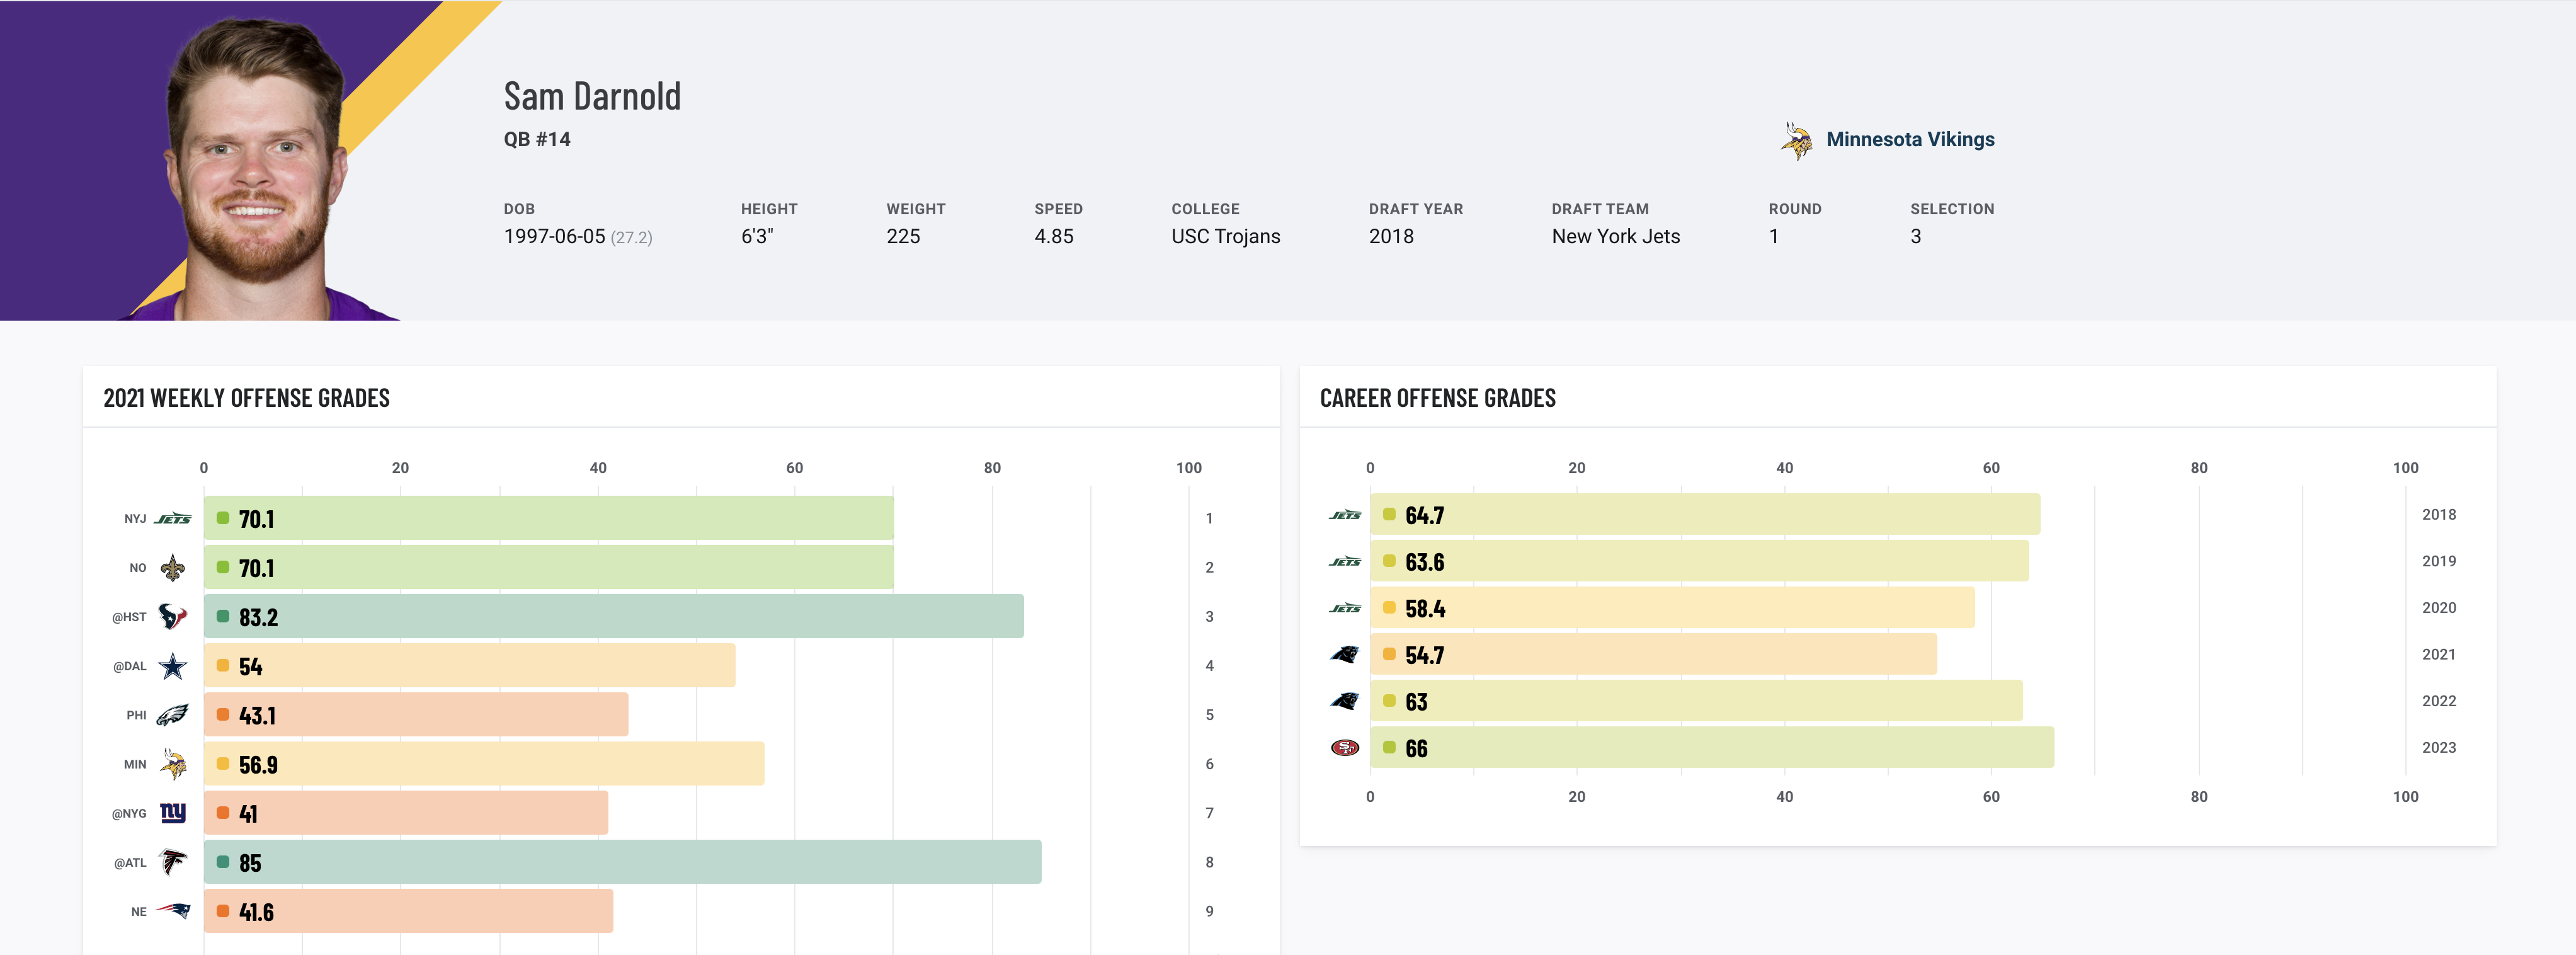Click the Vikings logo beside team name
Image resolution: width=2576 pixels, height=955 pixels.
tap(1796, 140)
